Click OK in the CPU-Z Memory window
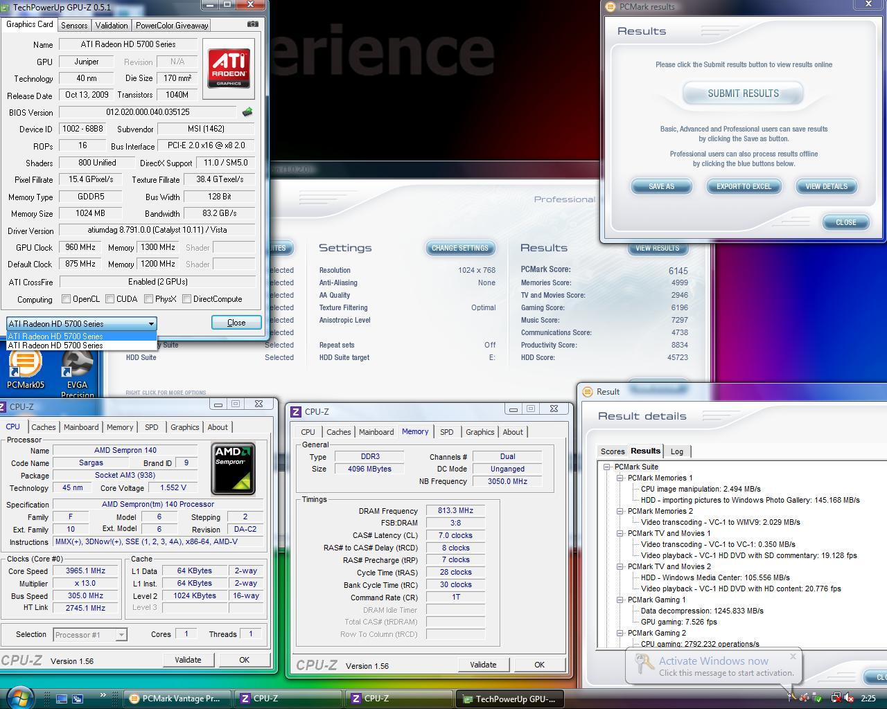Screen dimensions: 887x709 (539, 665)
